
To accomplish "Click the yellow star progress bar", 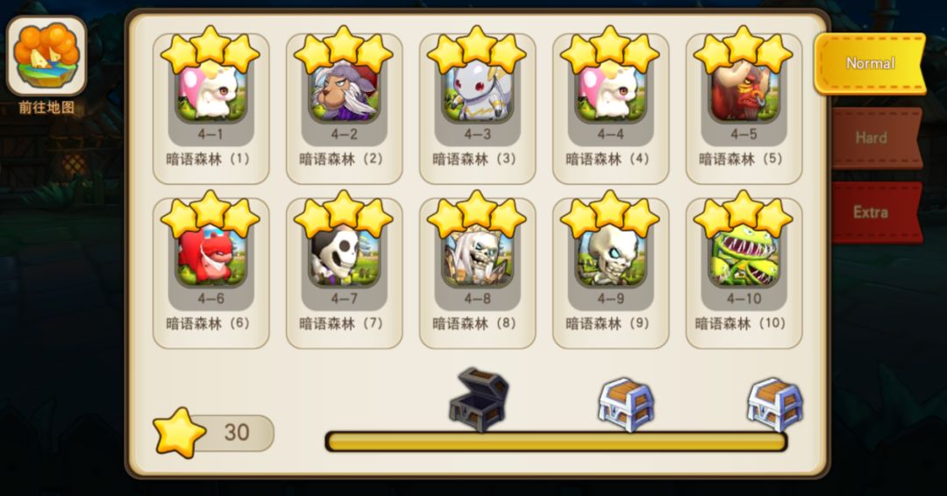I will 556,442.
